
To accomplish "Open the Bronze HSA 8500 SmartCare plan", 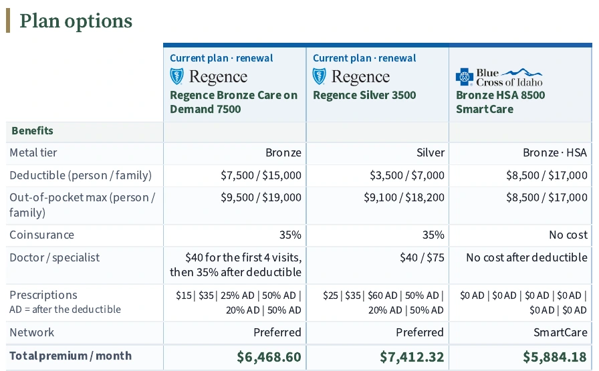I will 501,102.
